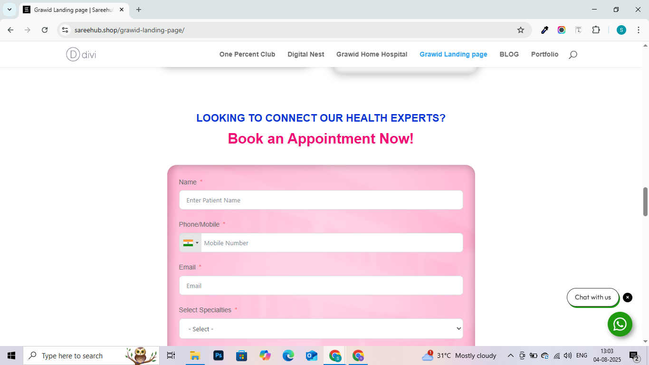Click the page vertical scrollbar thumb

[x=645, y=202]
